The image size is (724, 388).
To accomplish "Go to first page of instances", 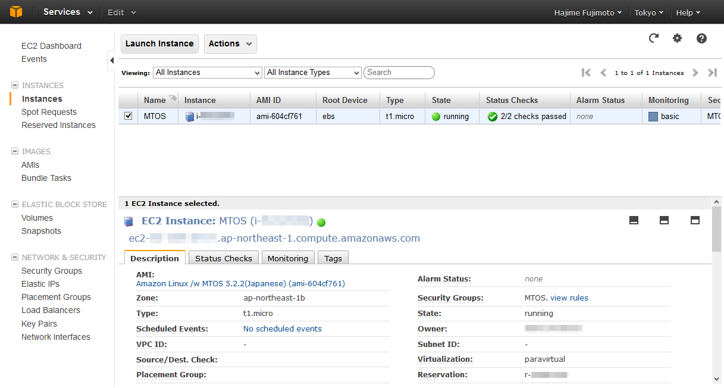I will click(586, 73).
